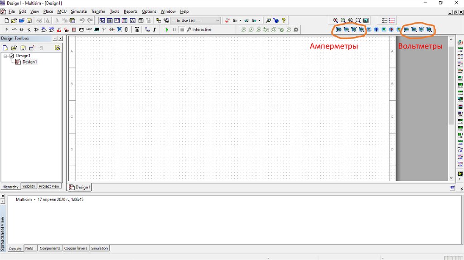The width and height of the screenshot is (464, 260).
Task: Click the Interactive simulation button
Action: [x=199, y=29]
